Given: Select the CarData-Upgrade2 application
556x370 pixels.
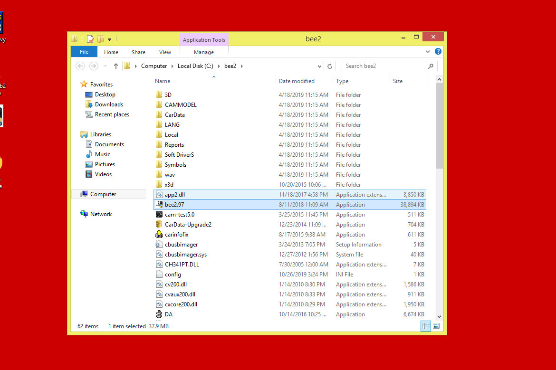Looking at the screenshot, I should (188, 225).
